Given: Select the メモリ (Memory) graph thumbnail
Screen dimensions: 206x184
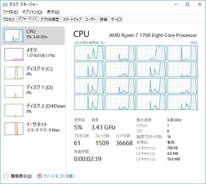Looking at the screenshot, I should (x=14, y=54).
